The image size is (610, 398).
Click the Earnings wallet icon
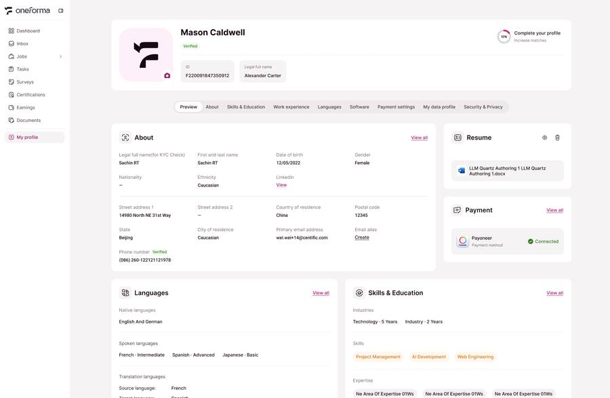(x=12, y=107)
